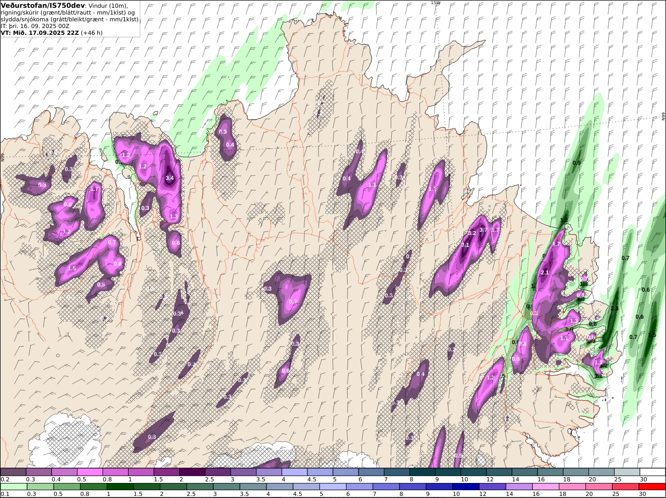Viewport: 666px width, 498px height.
Task: Select the light pink rain swatch between 16 and 18
Action: tap(546, 487)
